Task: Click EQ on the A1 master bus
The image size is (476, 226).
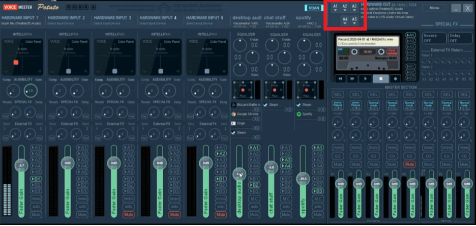Action: [337, 156]
